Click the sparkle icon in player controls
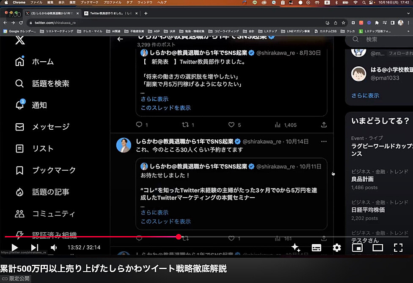The image size is (413, 283). coord(296,248)
